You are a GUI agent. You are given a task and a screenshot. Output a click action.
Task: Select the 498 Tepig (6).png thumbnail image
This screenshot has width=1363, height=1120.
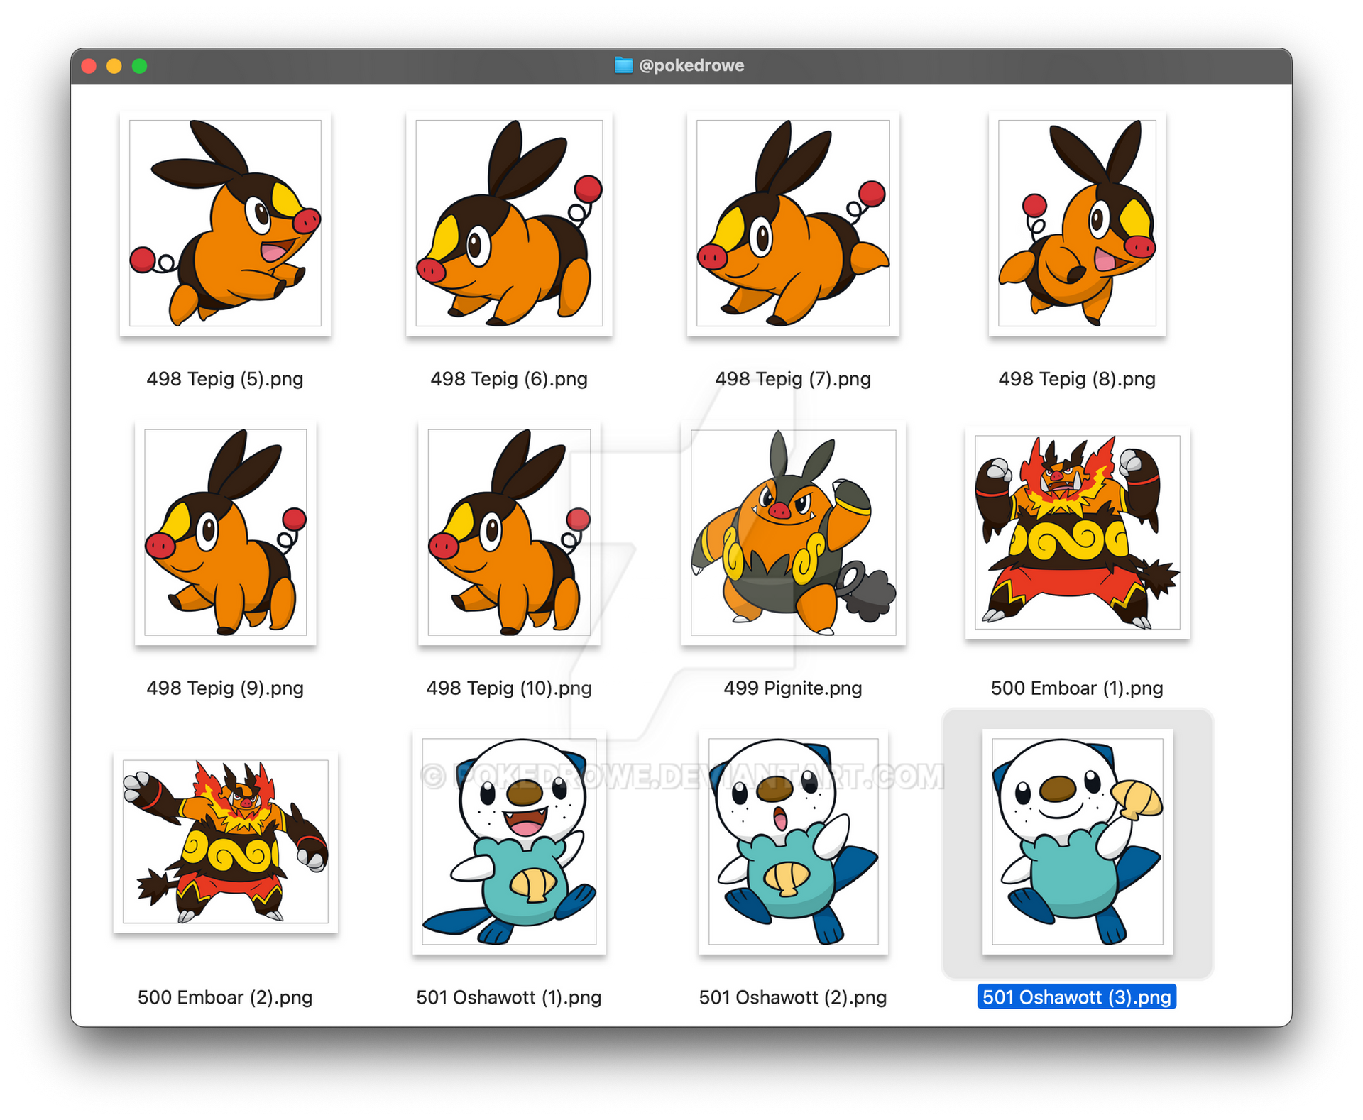(509, 223)
